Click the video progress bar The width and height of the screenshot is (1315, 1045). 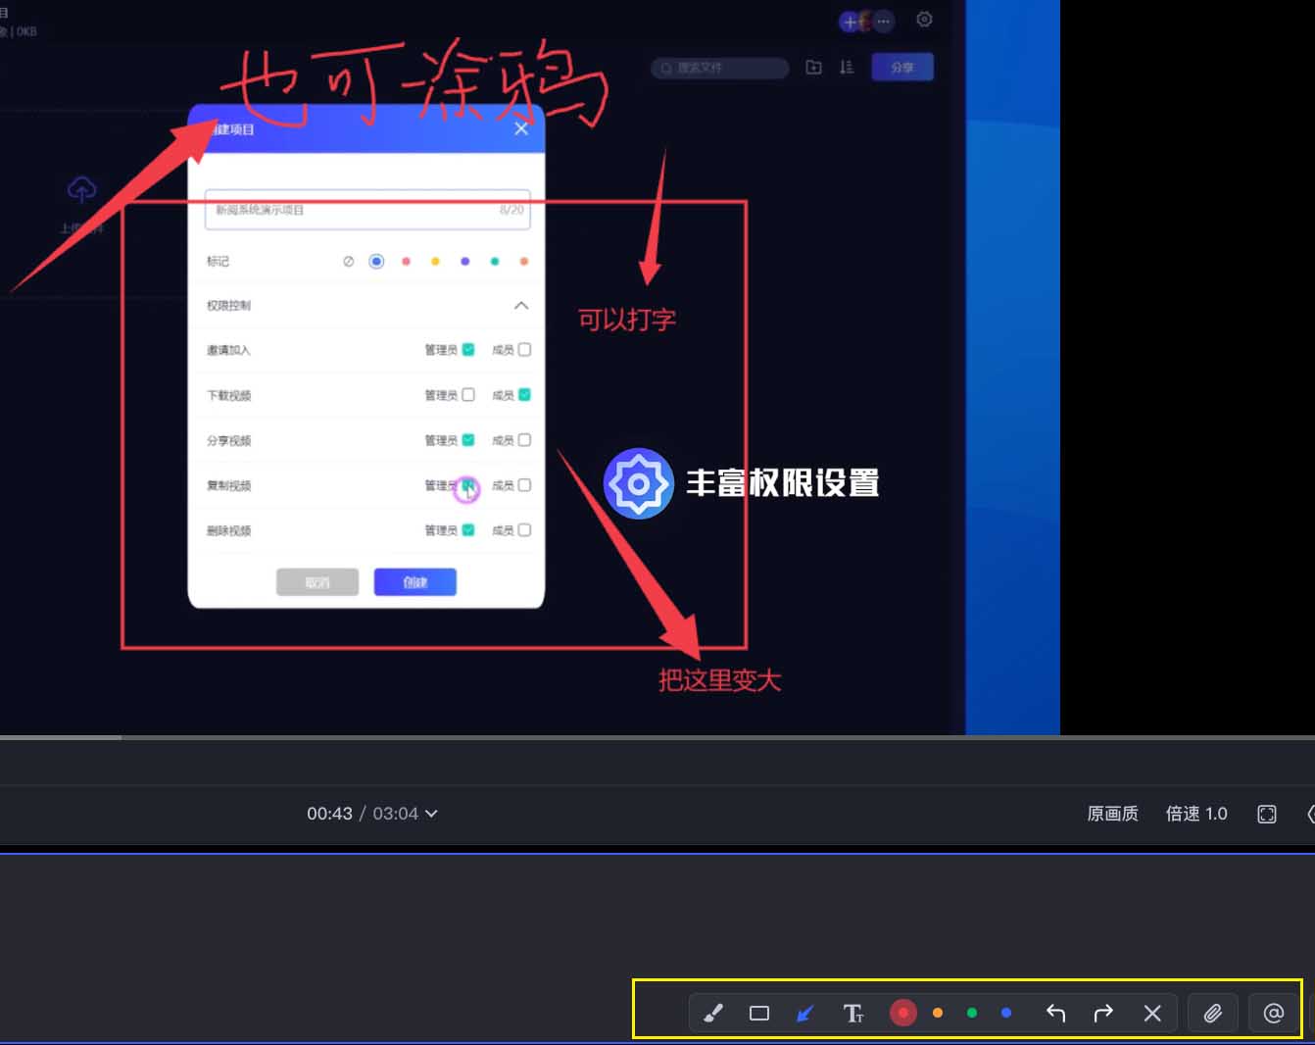(x=588, y=737)
